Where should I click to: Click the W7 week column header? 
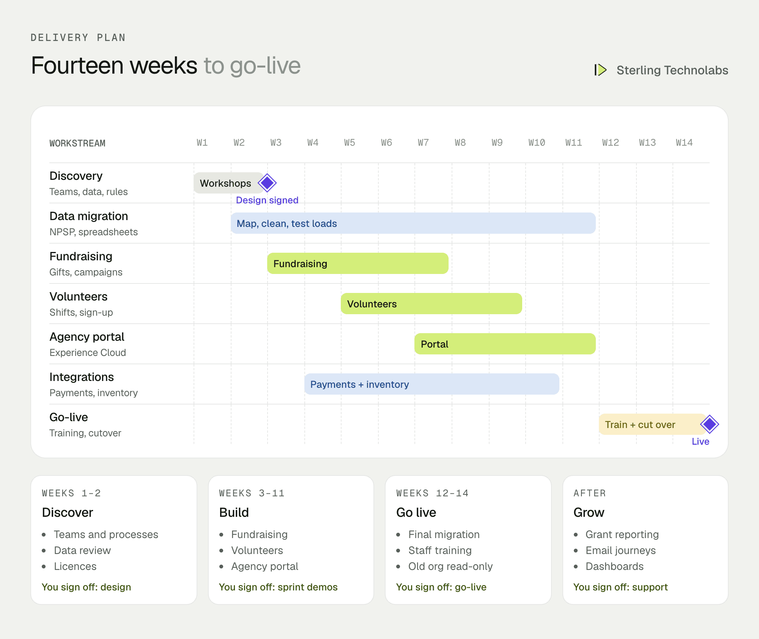(423, 143)
